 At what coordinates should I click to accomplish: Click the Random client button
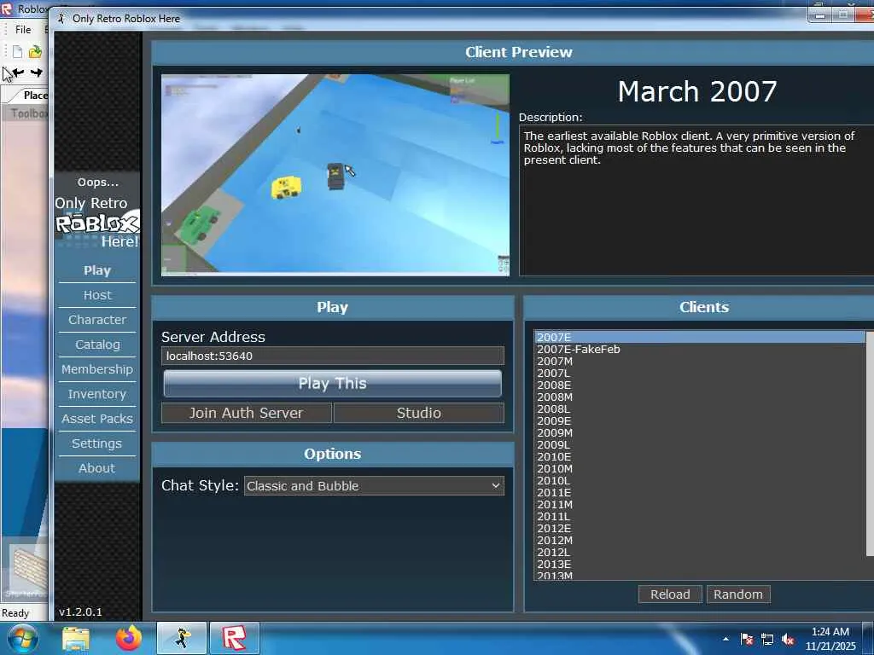pos(738,594)
